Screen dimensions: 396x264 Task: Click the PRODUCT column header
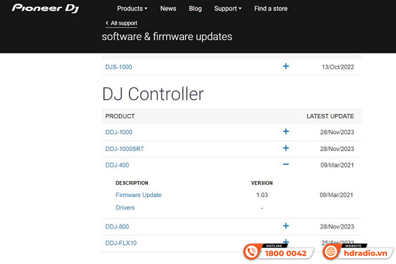pyautogui.click(x=120, y=116)
